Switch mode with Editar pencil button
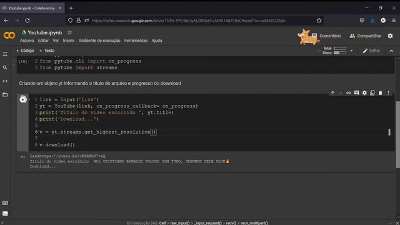400x225 pixels. click(371, 51)
